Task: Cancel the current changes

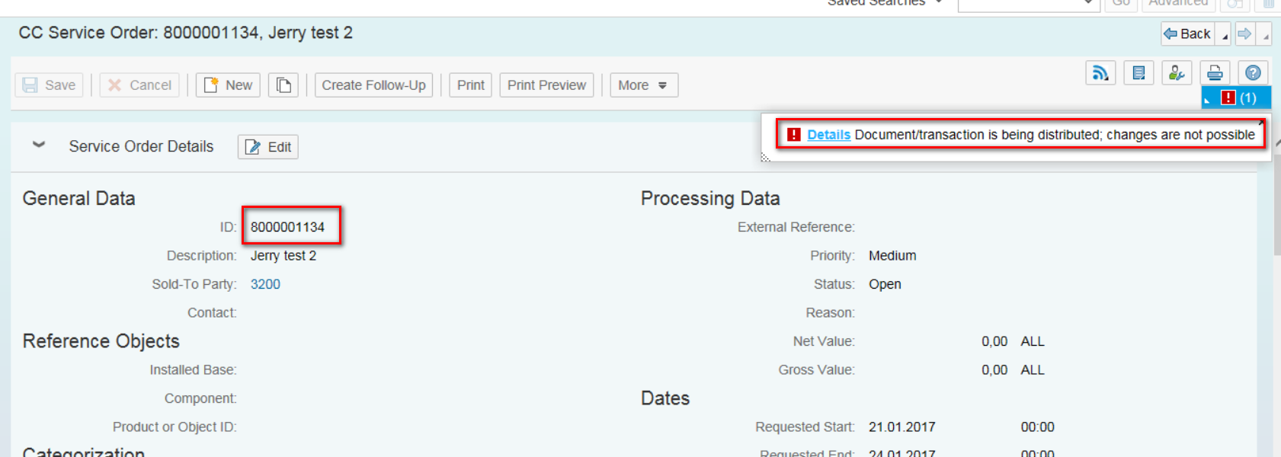Action: [139, 85]
